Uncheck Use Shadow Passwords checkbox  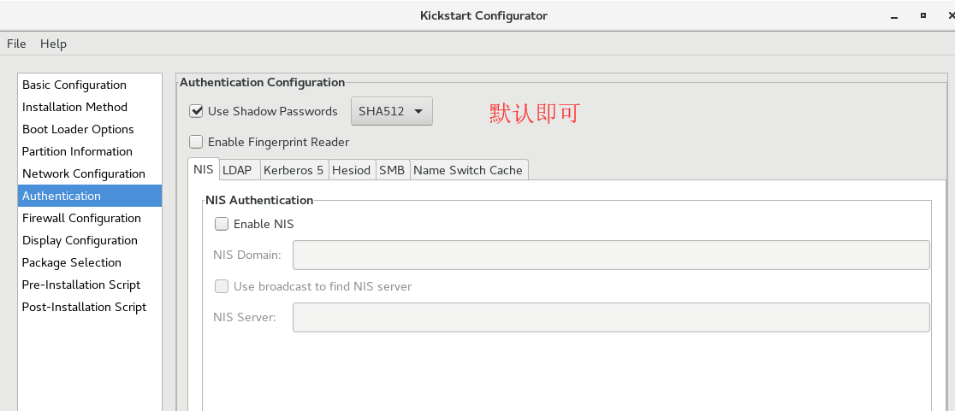pos(196,111)
